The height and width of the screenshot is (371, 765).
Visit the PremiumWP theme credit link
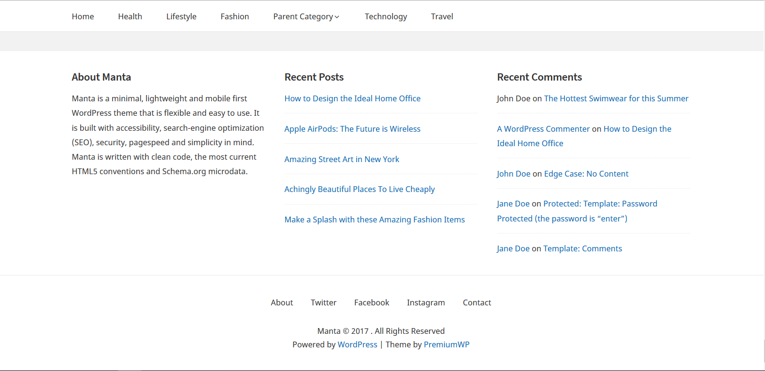point(447,344)
